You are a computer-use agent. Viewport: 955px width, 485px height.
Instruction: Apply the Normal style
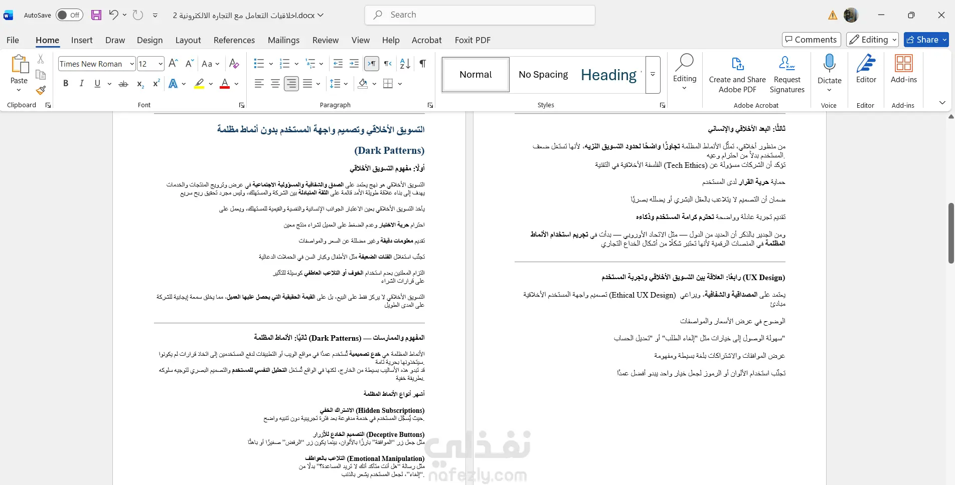tap(475, 75)
